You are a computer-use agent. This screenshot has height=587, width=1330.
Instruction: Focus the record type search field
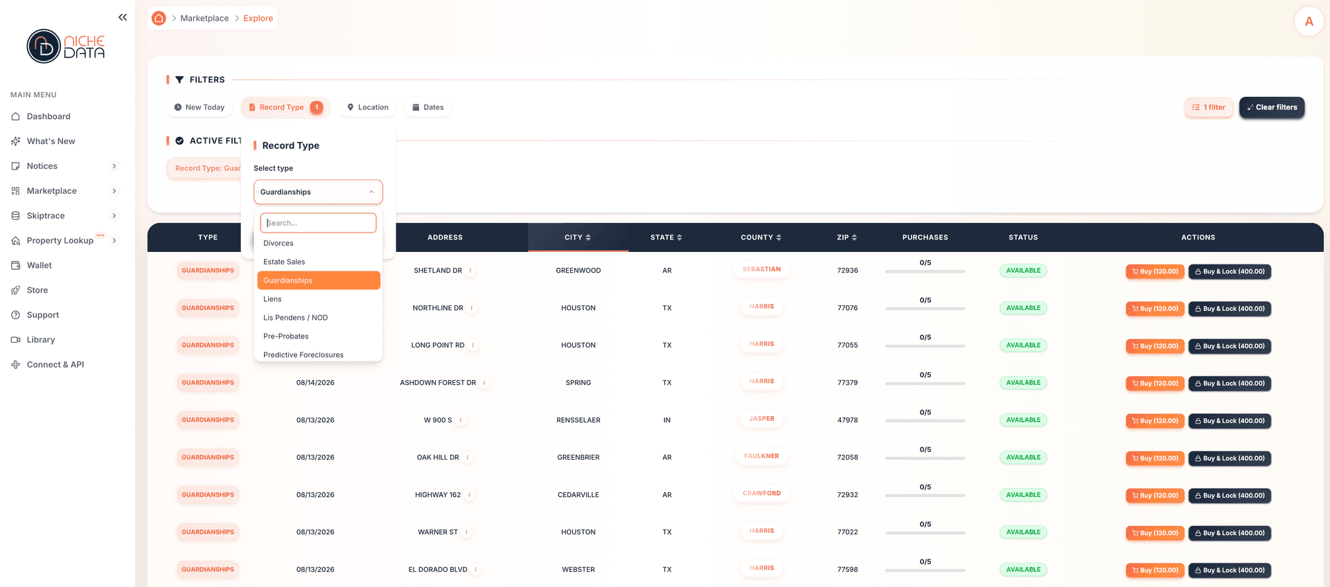[x=318, y=223]
